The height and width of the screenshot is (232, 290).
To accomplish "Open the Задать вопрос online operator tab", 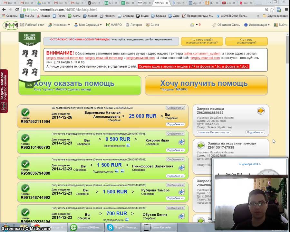I will pyautogui.click(x=4, y=91).
